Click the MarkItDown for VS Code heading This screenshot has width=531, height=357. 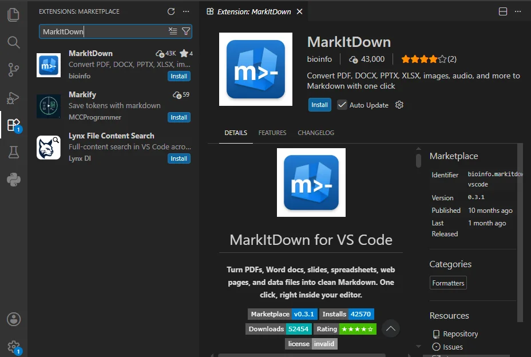311,240
